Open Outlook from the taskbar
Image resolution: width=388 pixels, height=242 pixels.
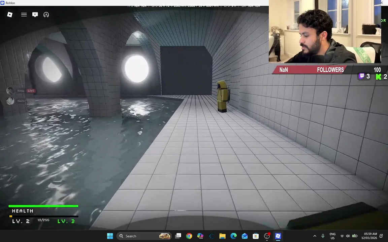pos(245,236)
